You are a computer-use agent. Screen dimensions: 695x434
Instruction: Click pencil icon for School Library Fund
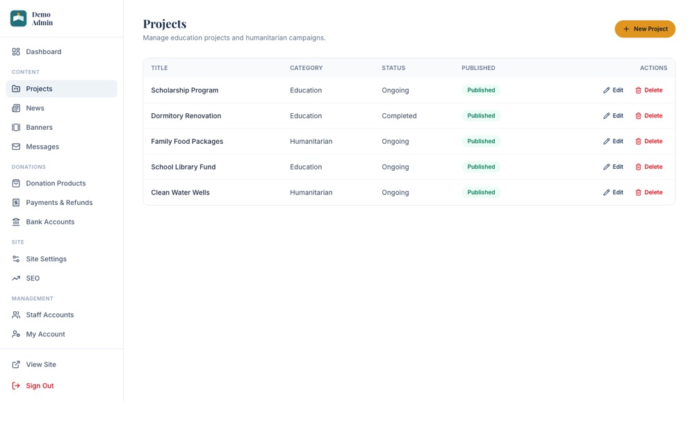click(x=606, y=167)
